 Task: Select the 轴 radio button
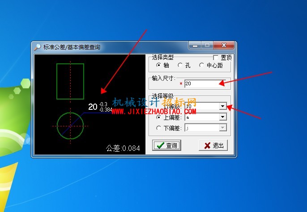tap(159, 65)
